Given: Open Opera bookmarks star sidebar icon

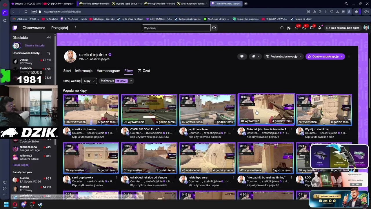Looking at the screenshot, I should 5,20.
